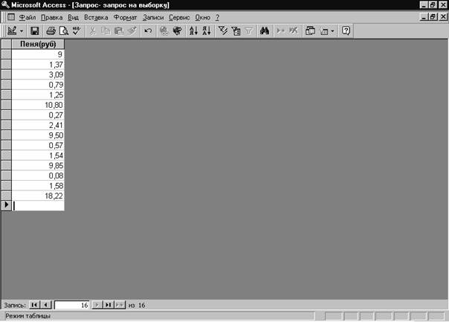Open the Формат menu
The height and width of the screenshot is (322, 449).
(x=125, y=17)
